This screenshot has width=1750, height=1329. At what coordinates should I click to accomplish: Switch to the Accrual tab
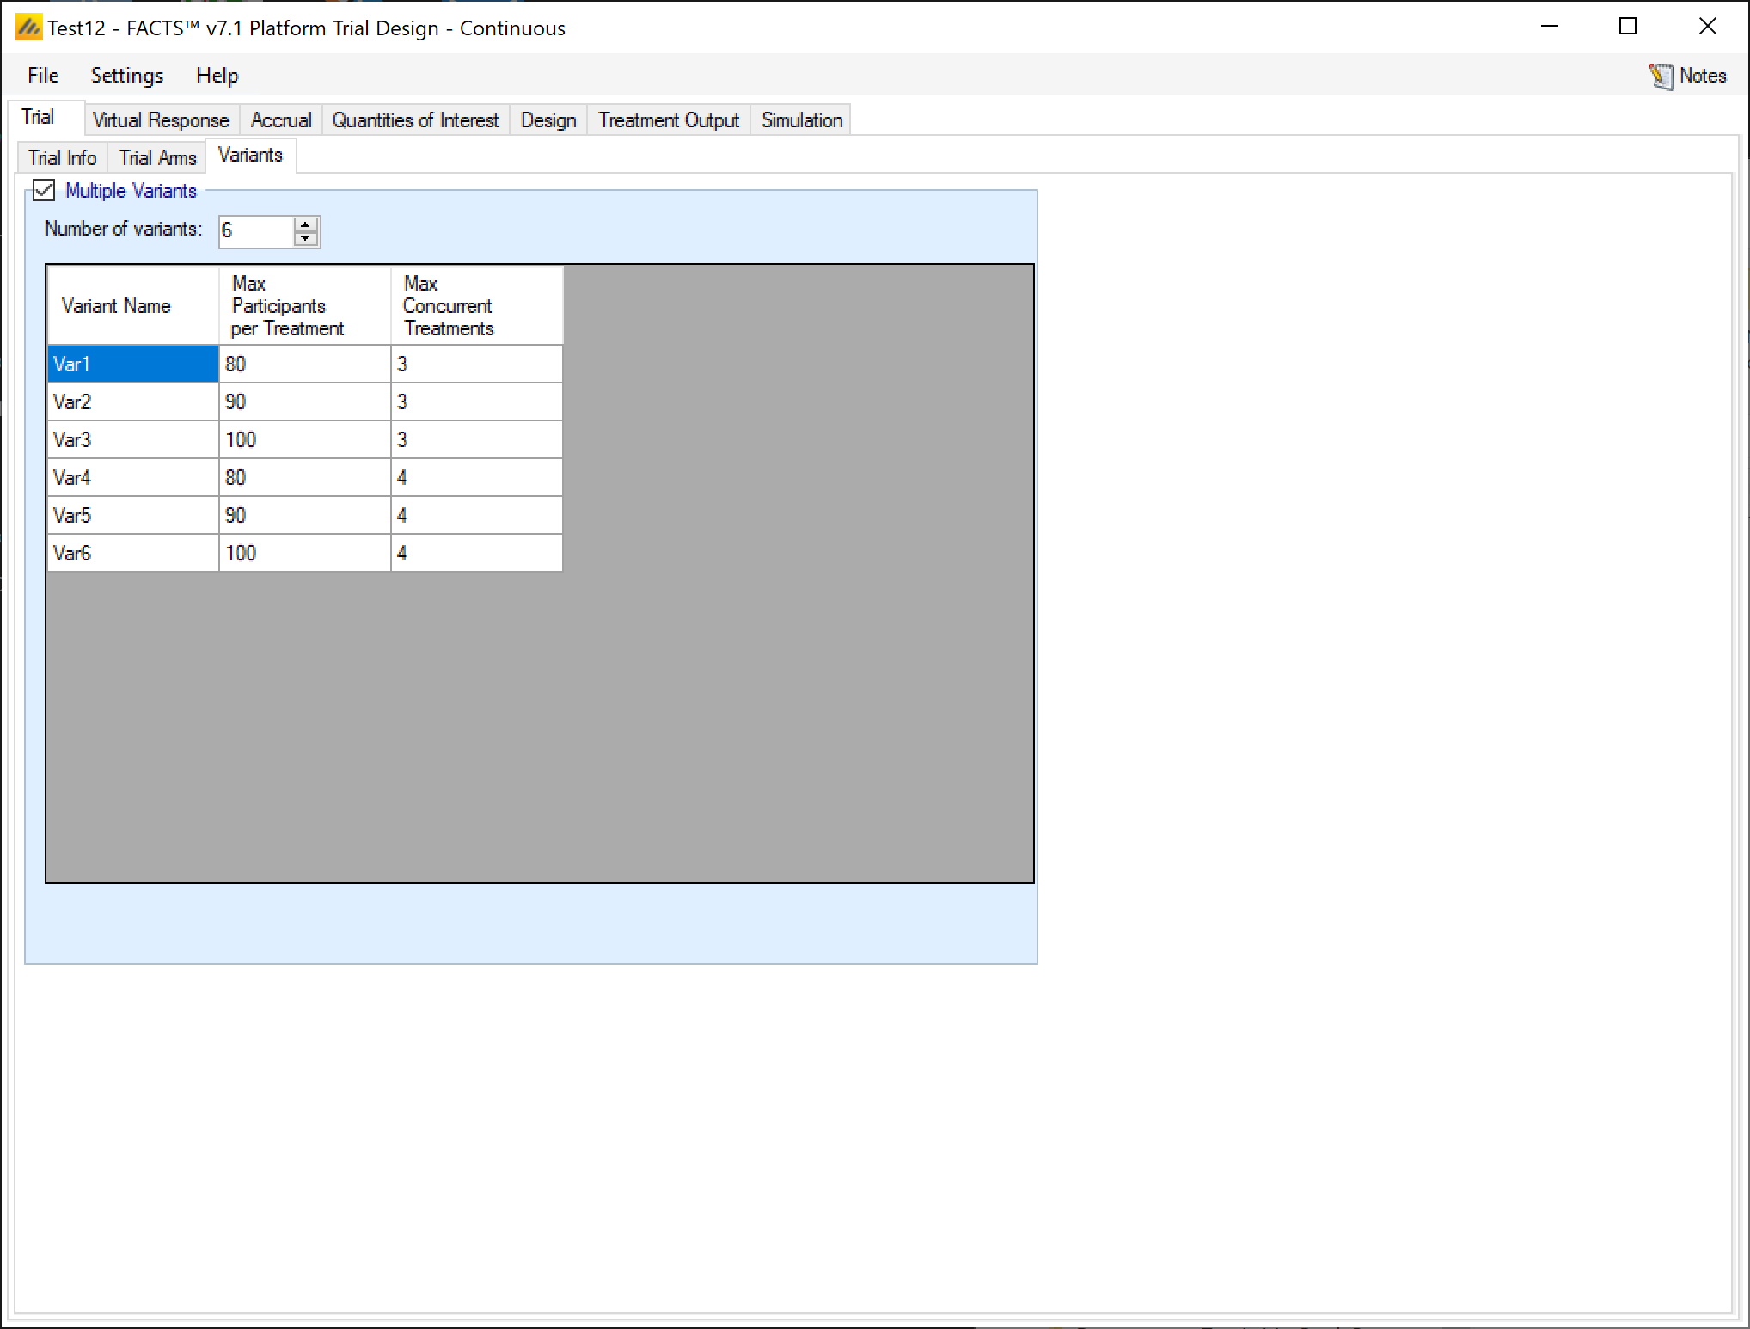tap(280, 120)
